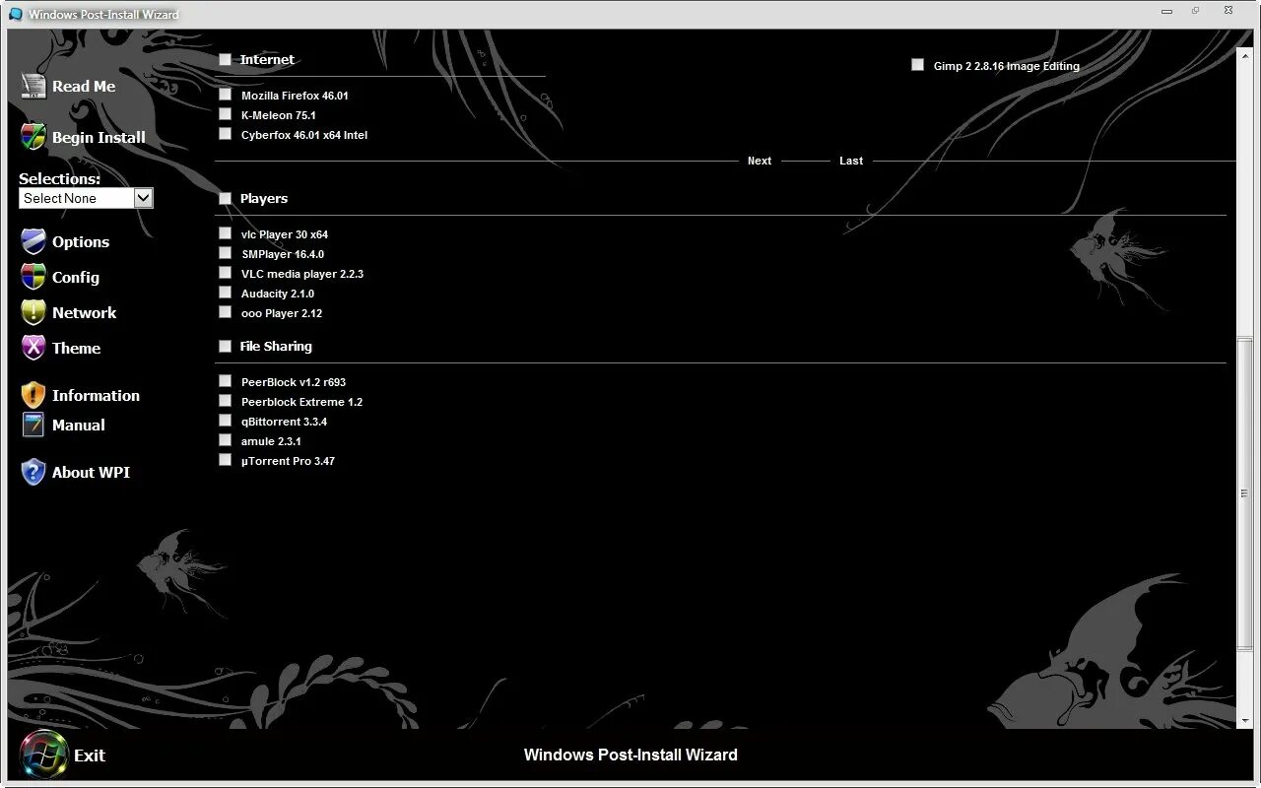
Task: Tick ooo Player 2.12 checkbox
Action: (225, 313)
